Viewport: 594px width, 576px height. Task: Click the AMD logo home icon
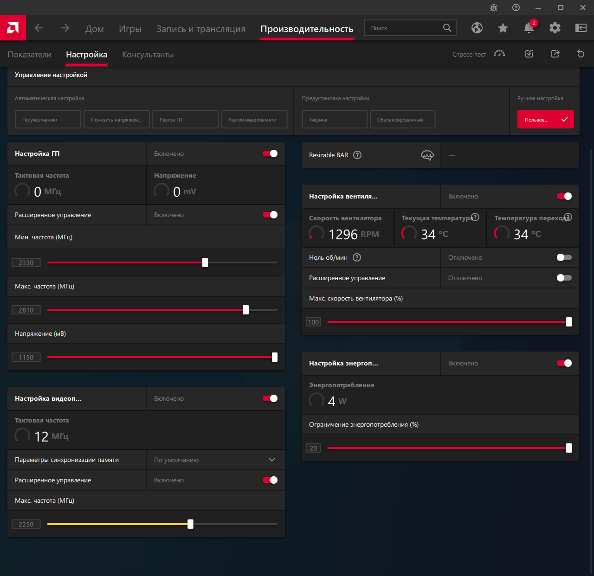click(x=13, y=28)
